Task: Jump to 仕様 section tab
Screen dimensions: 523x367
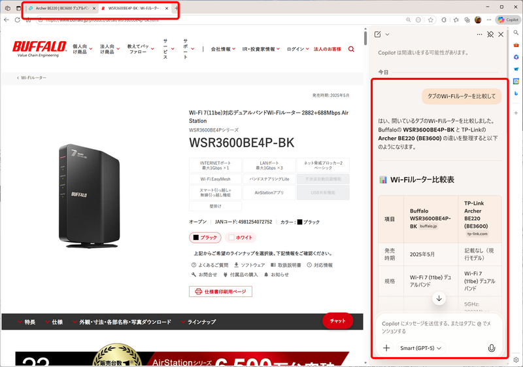Action: pos(54,322)
